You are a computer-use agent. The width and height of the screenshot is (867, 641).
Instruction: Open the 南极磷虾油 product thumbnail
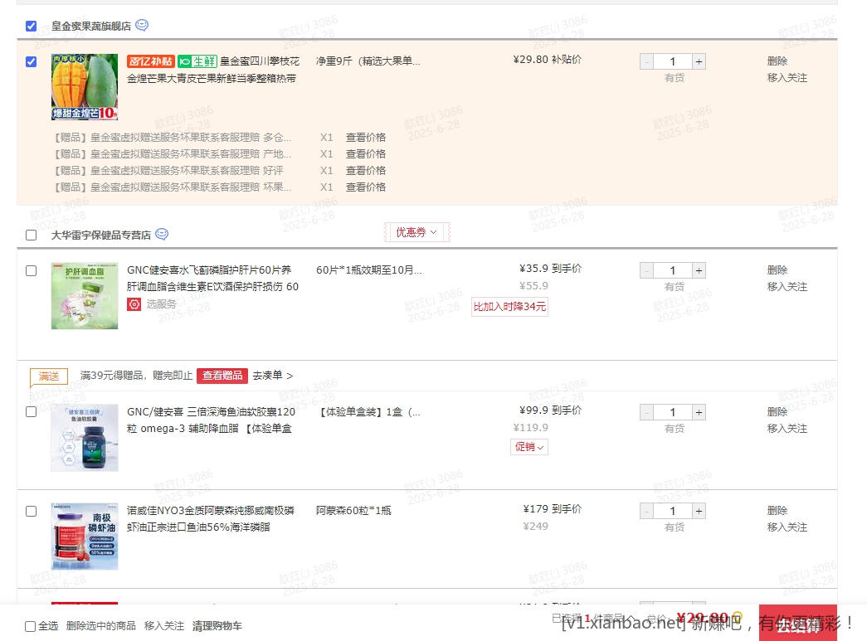coord(85,536)
